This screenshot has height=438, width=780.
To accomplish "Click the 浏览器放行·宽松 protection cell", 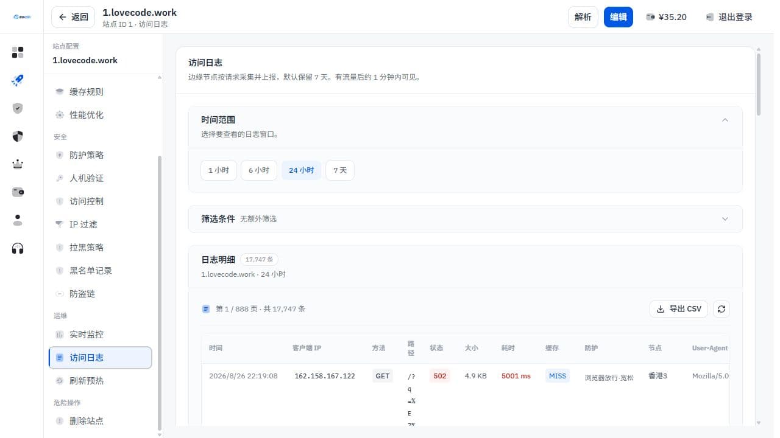I will point(609,378).
